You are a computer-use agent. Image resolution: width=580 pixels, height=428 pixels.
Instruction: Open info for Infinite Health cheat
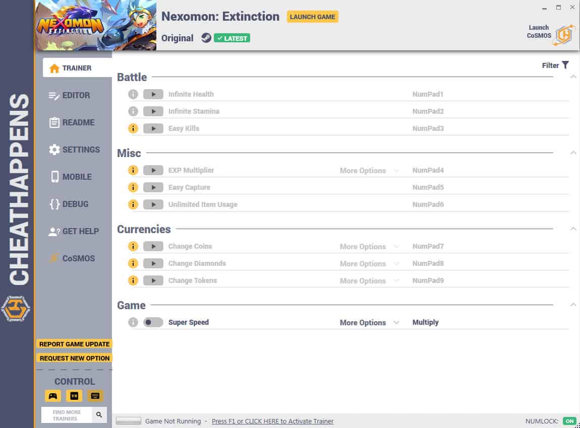(x=133, y=94)
